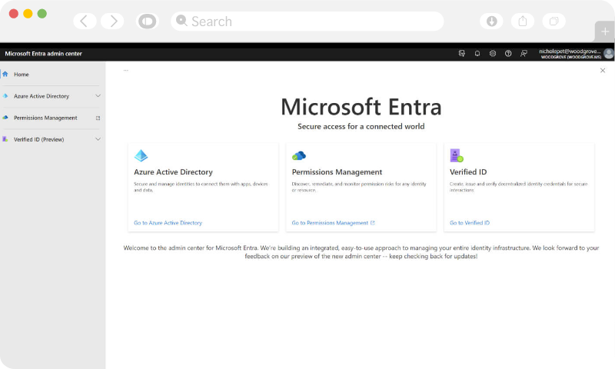The image size is (615, 369).
Task: Toggle the browser reader/privacy shield icon
Action: 148,22
